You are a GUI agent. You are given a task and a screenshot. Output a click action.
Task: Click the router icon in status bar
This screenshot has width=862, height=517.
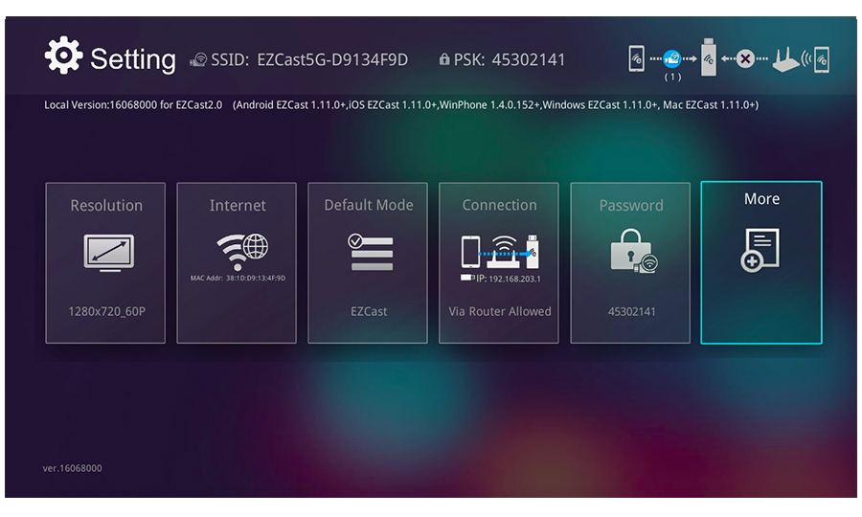(785, 59)
